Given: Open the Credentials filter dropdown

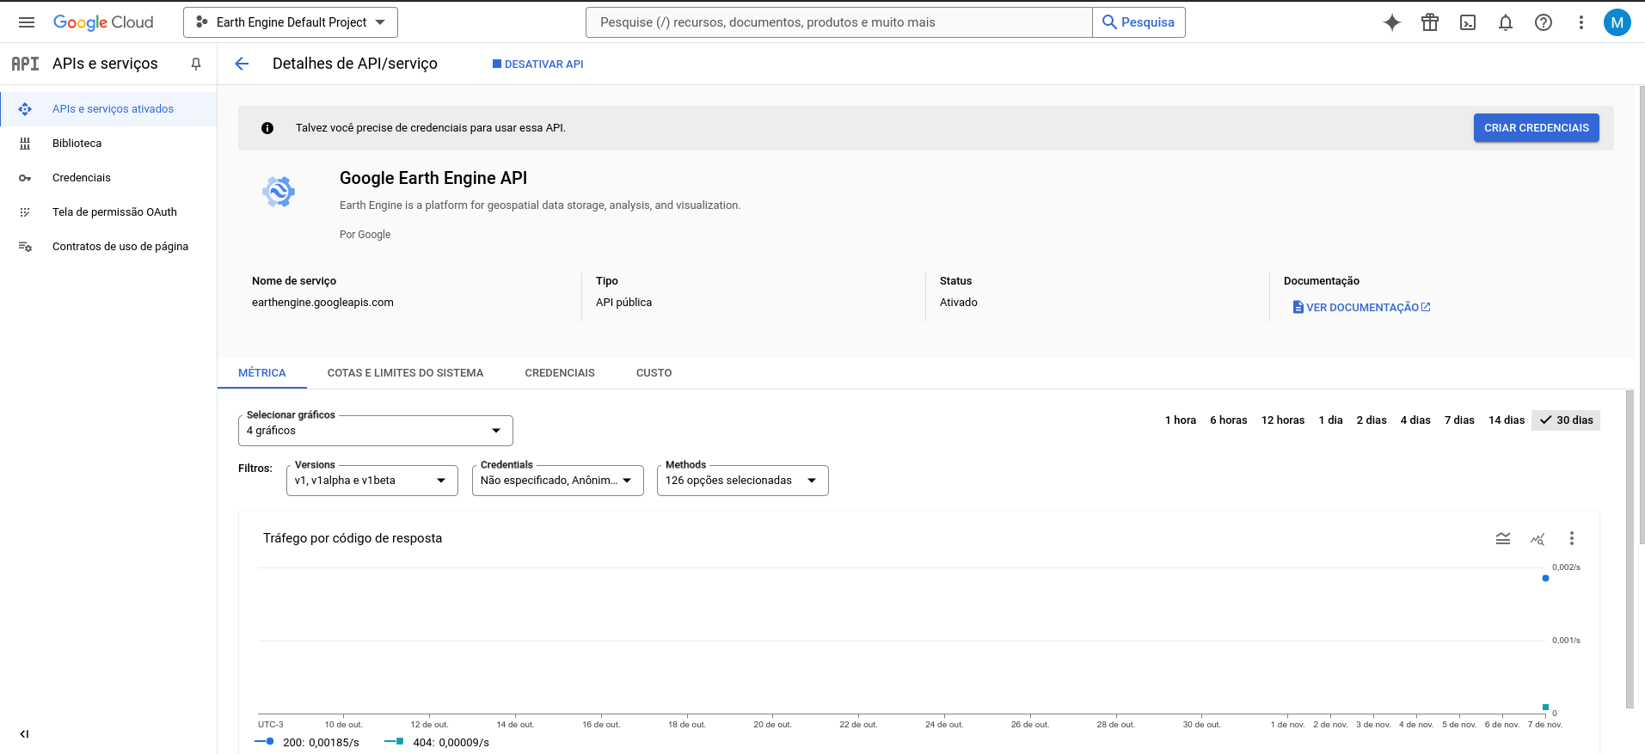Looking at the screenshot, I should click(558, 481).
